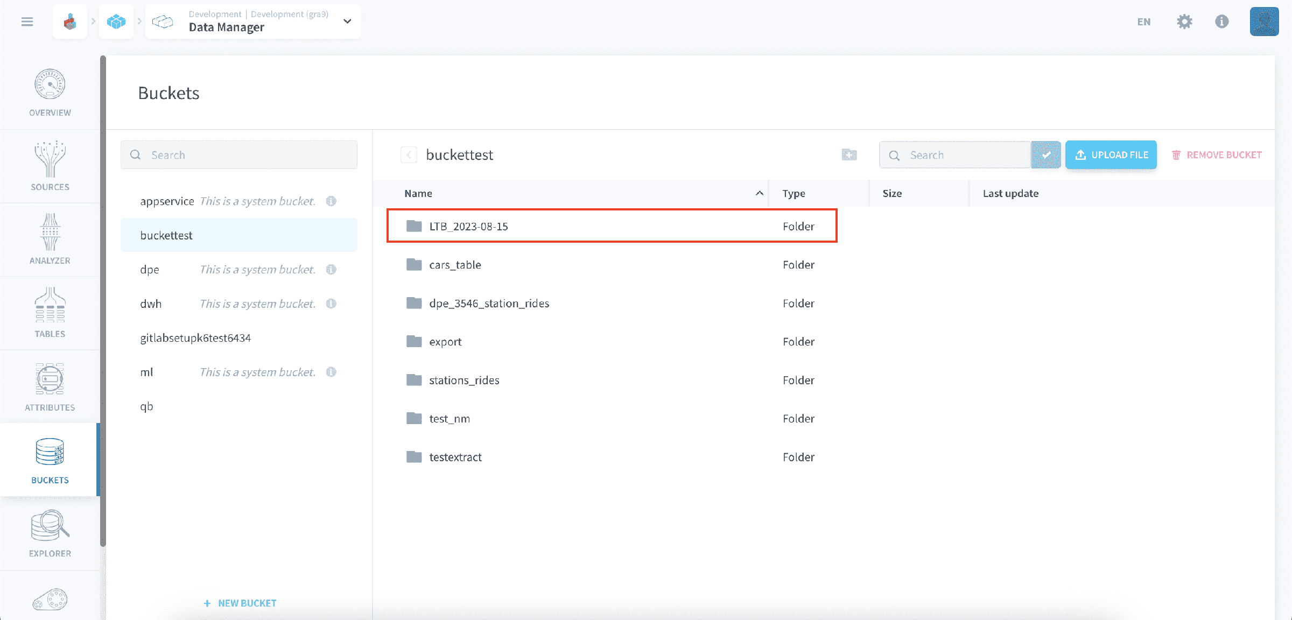
Task: Click folder icon of testextract row
Action: 414,456
